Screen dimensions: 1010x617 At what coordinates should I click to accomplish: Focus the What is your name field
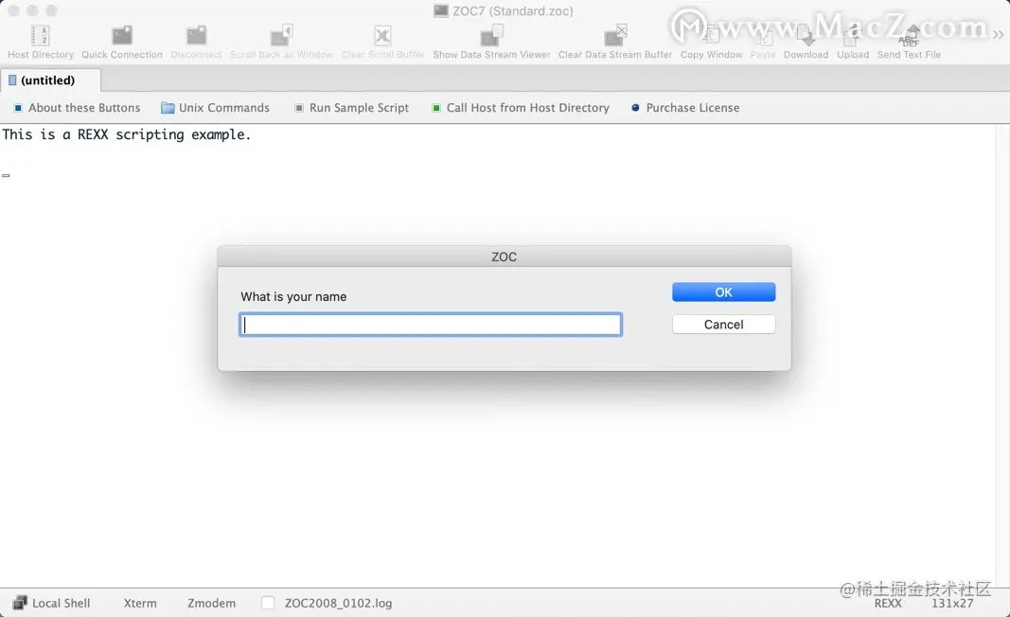tap(431, 325)
